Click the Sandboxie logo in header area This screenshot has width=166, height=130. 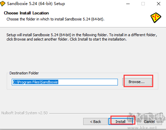coord(156,18)
